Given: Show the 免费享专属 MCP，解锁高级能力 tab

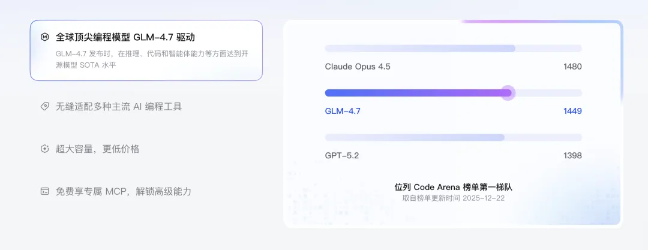Looking at the screenshot, I should [123, 192].
